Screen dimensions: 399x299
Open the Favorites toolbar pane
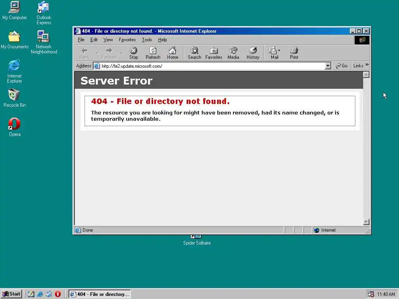click(x=214, y=53)
